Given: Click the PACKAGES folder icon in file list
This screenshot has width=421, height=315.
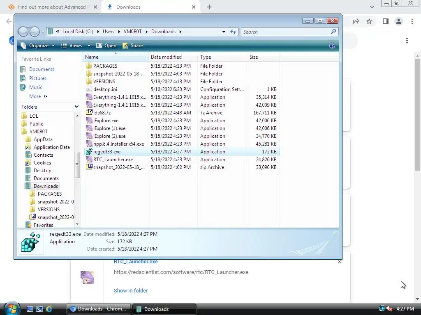Looking at the screenshot, I should 89,66.
